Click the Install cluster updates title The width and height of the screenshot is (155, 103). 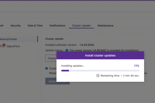[100, 55]
